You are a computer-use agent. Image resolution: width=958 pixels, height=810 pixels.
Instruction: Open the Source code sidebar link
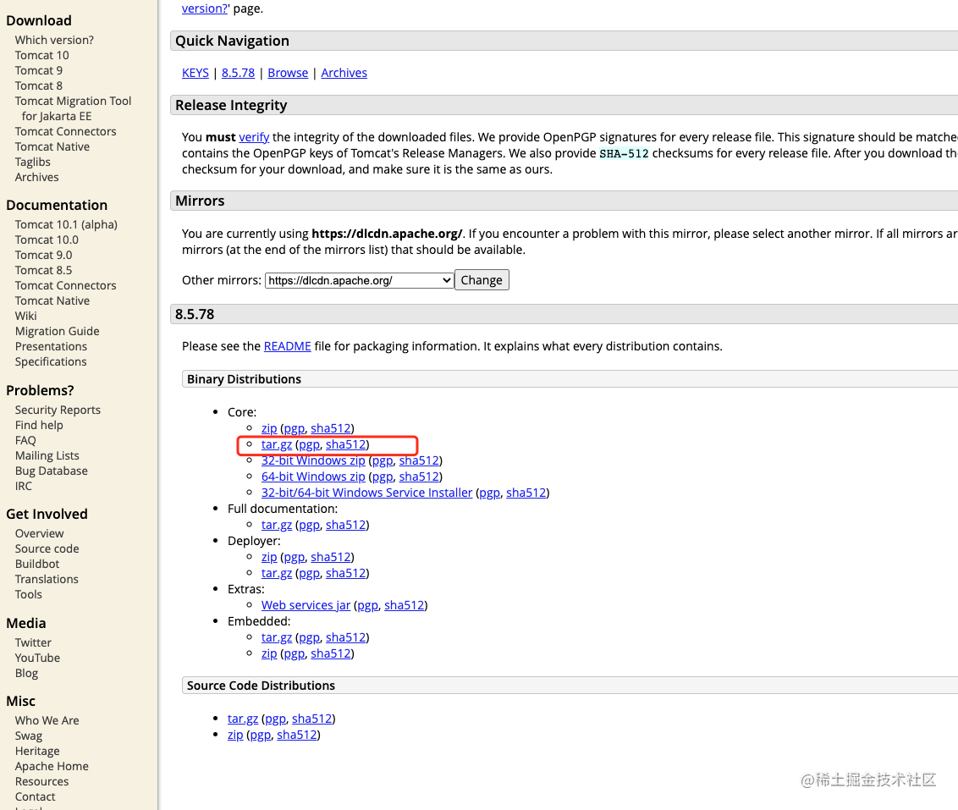click(47, 548)
